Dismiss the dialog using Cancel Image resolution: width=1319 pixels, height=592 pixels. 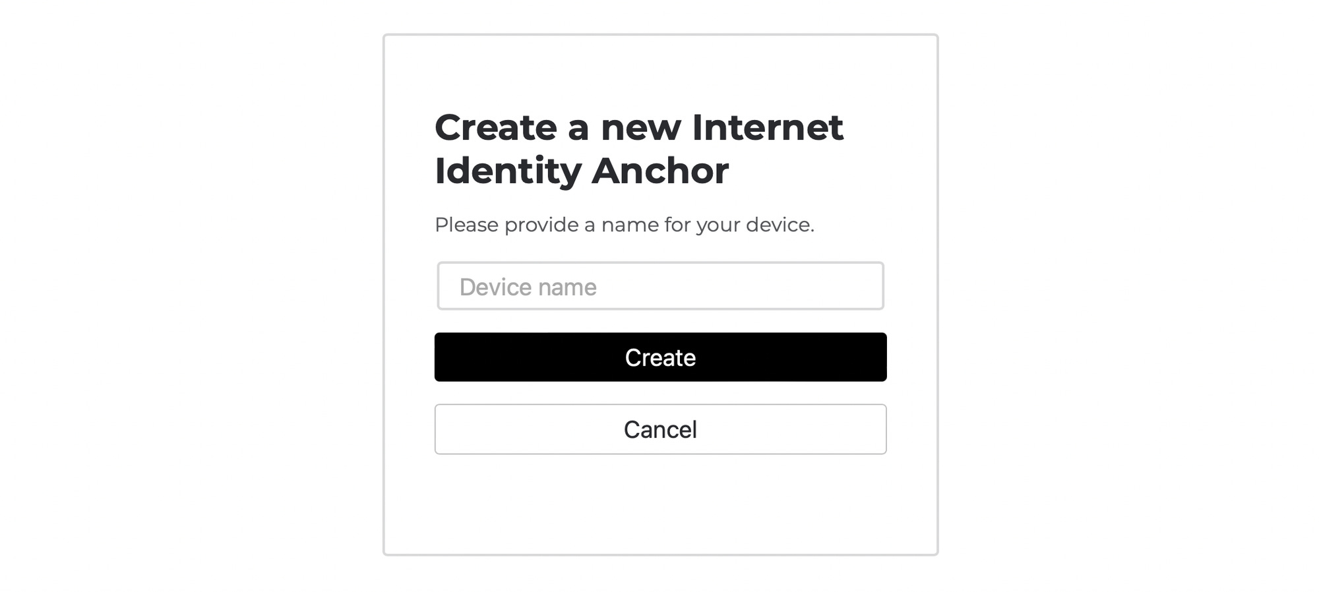tap(660, 429)
